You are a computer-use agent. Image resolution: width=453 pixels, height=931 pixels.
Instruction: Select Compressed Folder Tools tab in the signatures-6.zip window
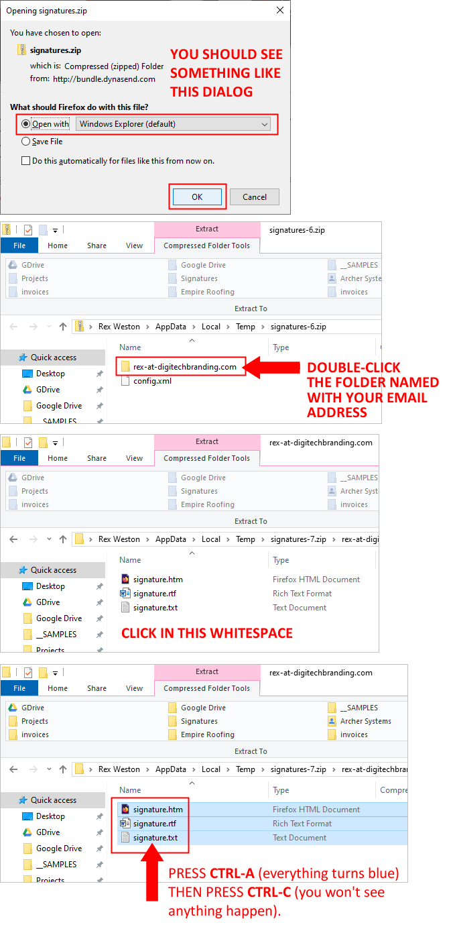coord(206,245)
